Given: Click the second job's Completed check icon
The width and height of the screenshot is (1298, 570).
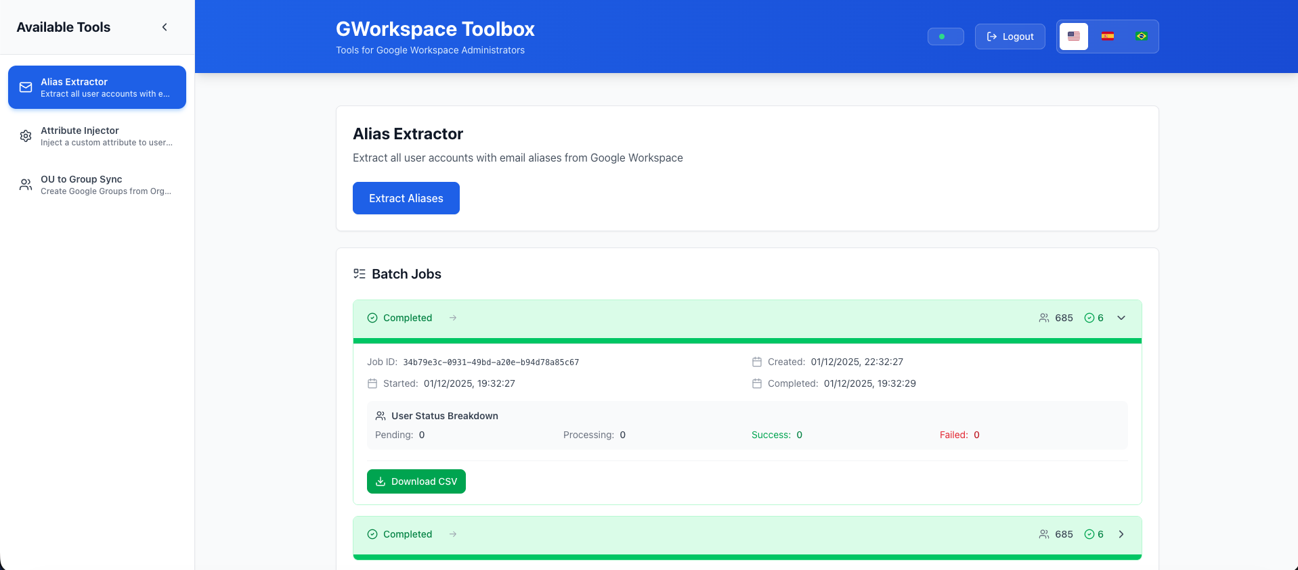Looking at the screenshot, I should (x=372, y=534).
